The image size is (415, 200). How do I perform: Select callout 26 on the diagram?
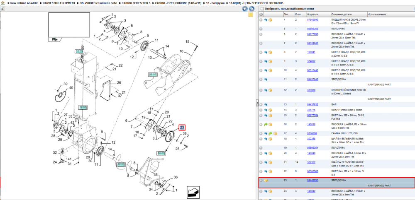[x=119, y=83]
